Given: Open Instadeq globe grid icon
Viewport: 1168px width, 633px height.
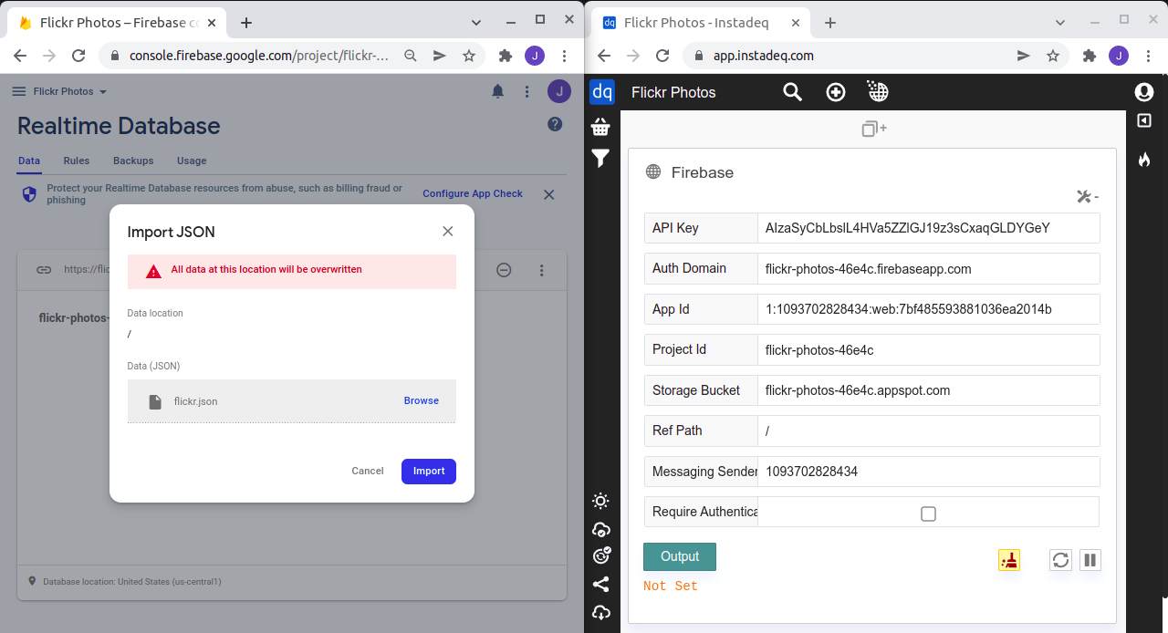Looking at the screenshot, I should point(878,92).
